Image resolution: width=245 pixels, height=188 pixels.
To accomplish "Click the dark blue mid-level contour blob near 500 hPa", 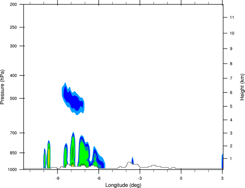I will click(x=73, y=99).
